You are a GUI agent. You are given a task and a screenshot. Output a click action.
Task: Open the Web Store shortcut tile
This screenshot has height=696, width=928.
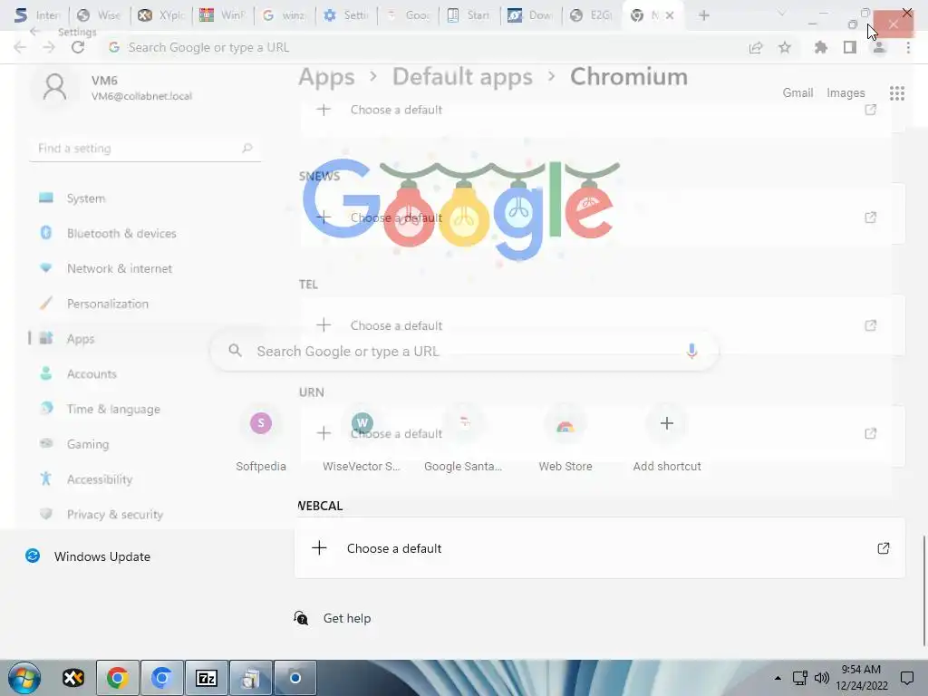pyautogui.click(x=565, y=438)
